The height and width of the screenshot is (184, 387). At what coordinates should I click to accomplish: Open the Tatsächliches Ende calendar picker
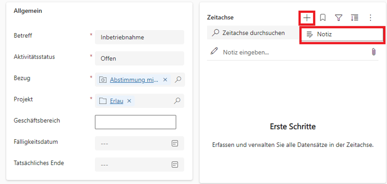[175, 165]
